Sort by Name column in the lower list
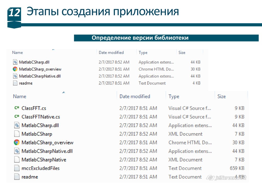The width and height of the screenshot is (262, 185). pos(20,96)
